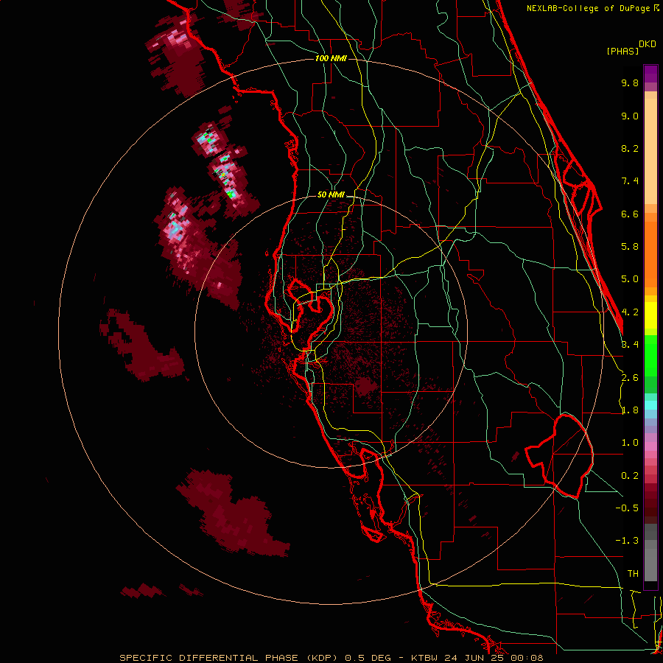Select the 50 NMI range ring label
This screenshot has width=663, height=663.
tap(331, 195)
